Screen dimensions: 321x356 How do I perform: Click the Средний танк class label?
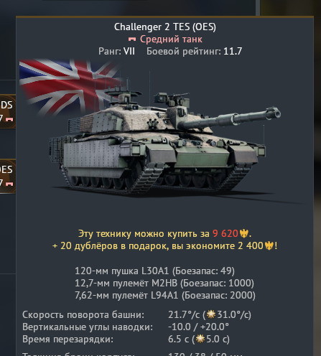(171, 39)
